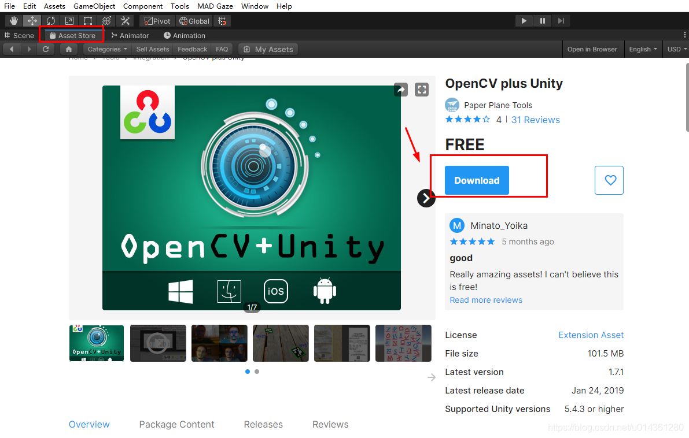Open the Edit menu
The width and height of the screenshot is (689, 438).
[x=30, y=6]
